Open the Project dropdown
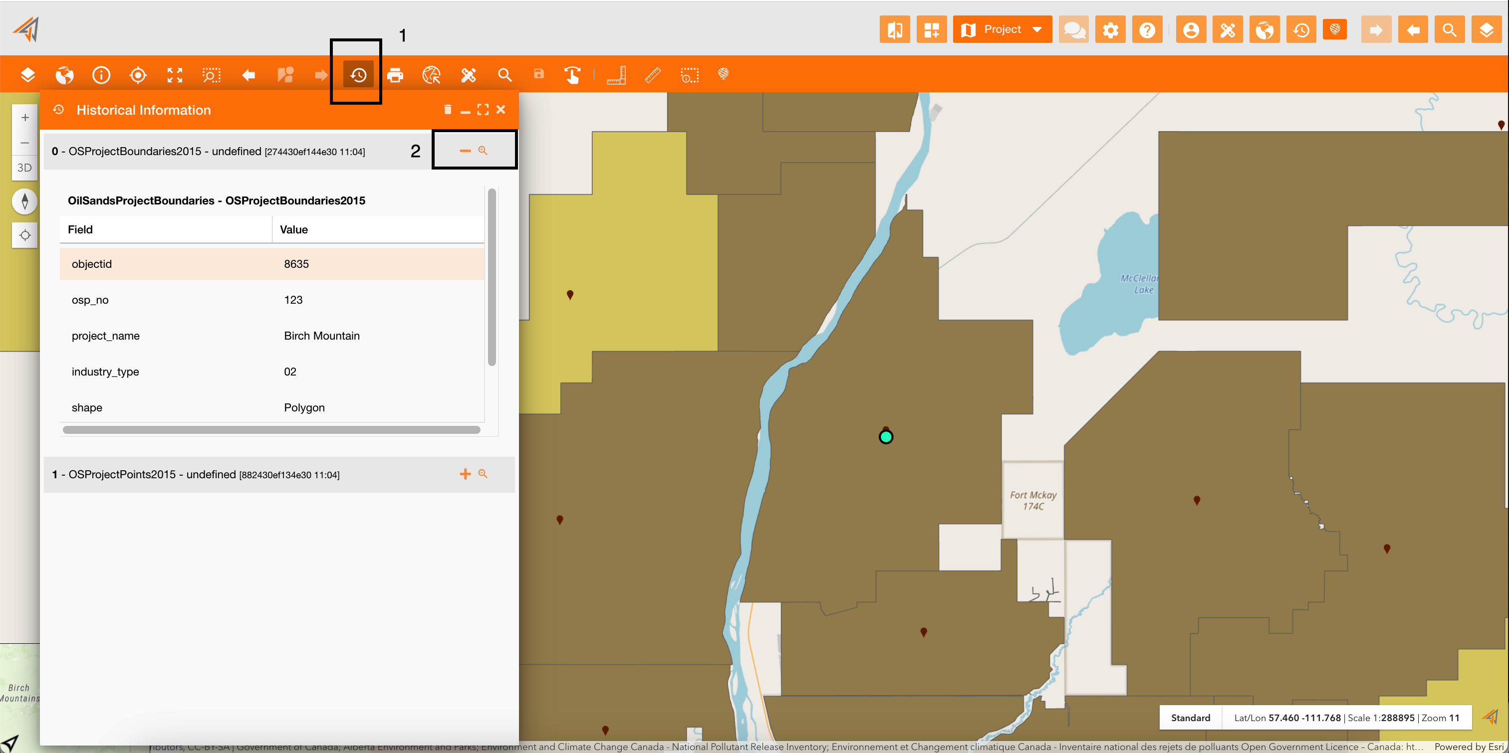Image resolution: width=1509 pixels, height=753 pixels. tap(1003, 29)
